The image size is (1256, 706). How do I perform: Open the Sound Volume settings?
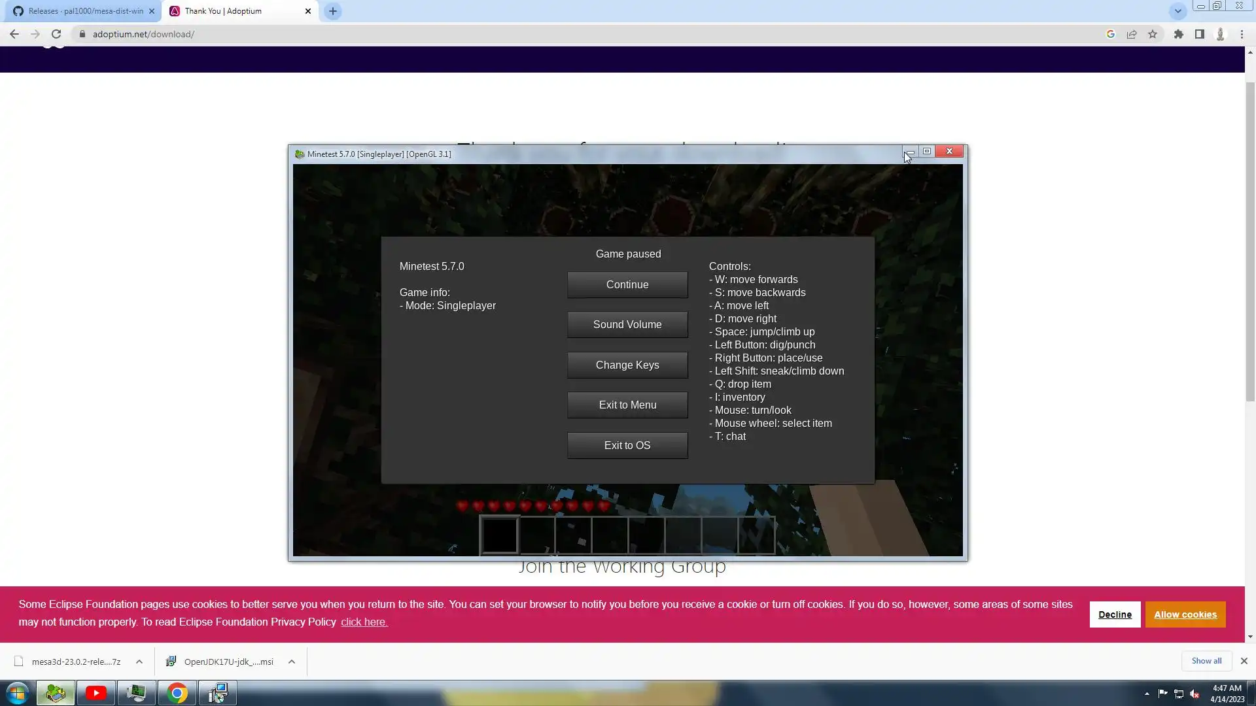627,325
